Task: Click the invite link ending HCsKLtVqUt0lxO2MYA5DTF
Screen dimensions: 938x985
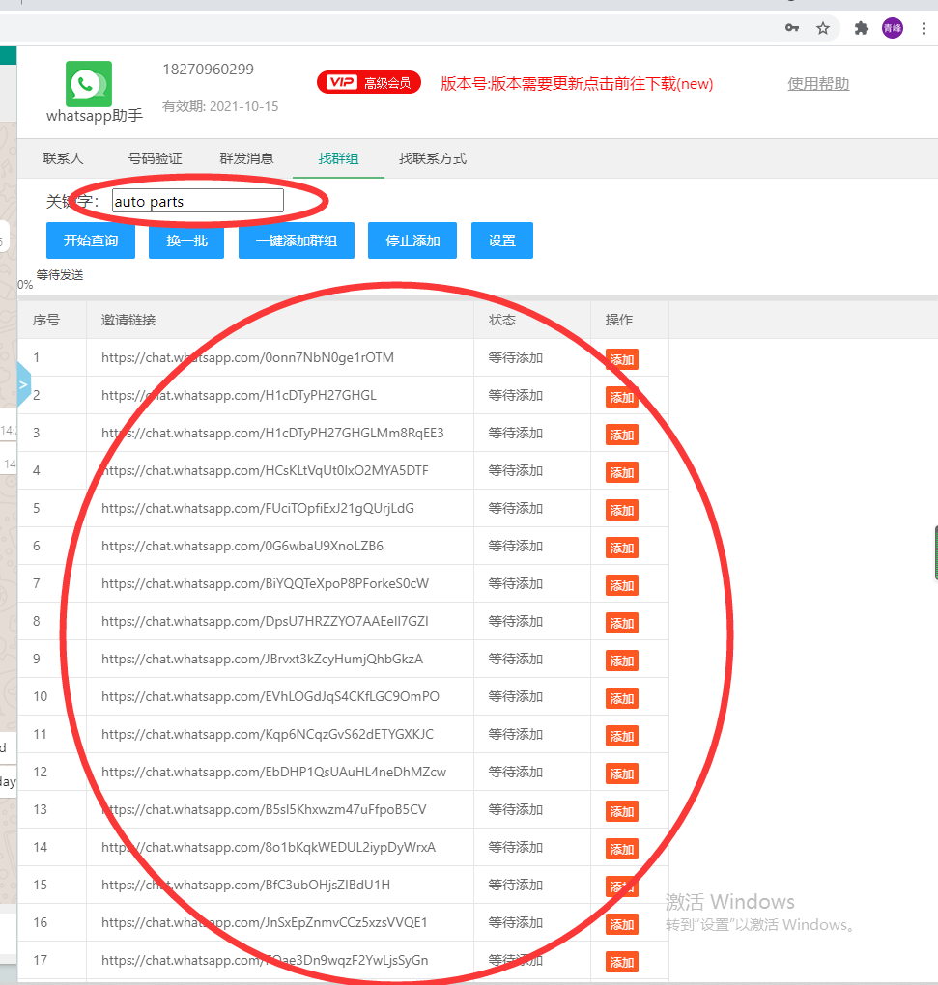Action: click(x=265, y=470)
